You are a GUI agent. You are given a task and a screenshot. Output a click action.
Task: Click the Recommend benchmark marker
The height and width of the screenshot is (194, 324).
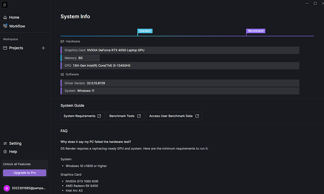click(x=256, y=31)
